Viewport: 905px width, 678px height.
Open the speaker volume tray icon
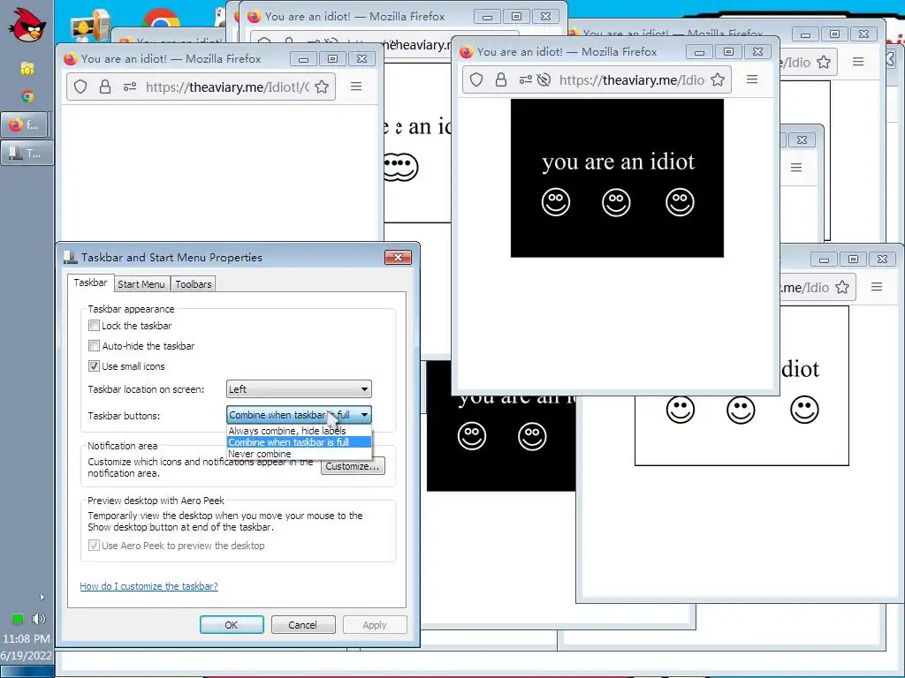(39, 619)
